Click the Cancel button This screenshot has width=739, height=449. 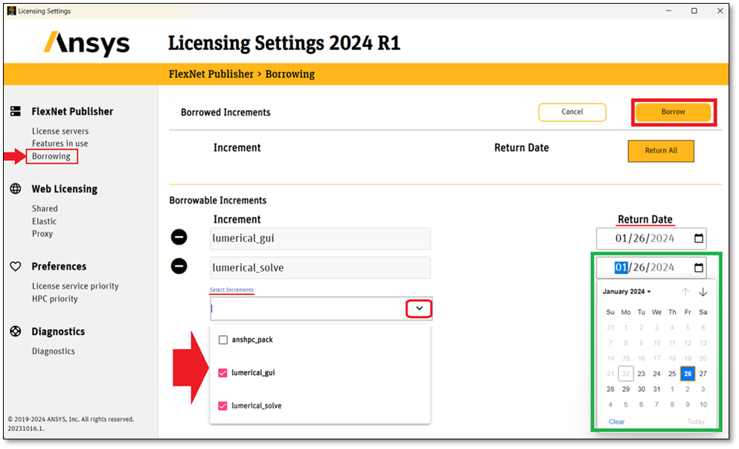(x=572, y=112)
